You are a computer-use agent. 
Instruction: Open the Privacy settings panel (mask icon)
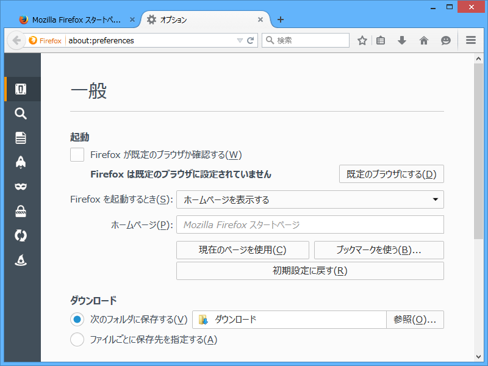tap(21, 187)
